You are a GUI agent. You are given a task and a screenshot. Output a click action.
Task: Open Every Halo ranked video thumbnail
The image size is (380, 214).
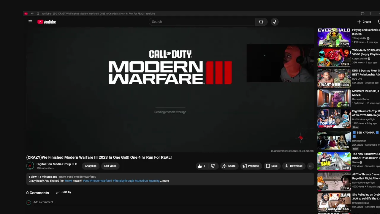coord(334,37)
